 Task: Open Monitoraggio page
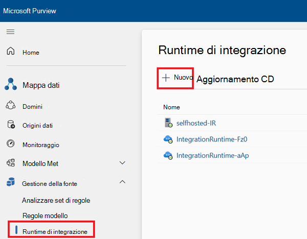[41, 145]
